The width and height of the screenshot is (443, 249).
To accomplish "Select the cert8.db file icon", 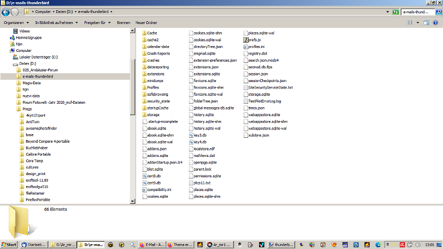I will click(145, 176).
